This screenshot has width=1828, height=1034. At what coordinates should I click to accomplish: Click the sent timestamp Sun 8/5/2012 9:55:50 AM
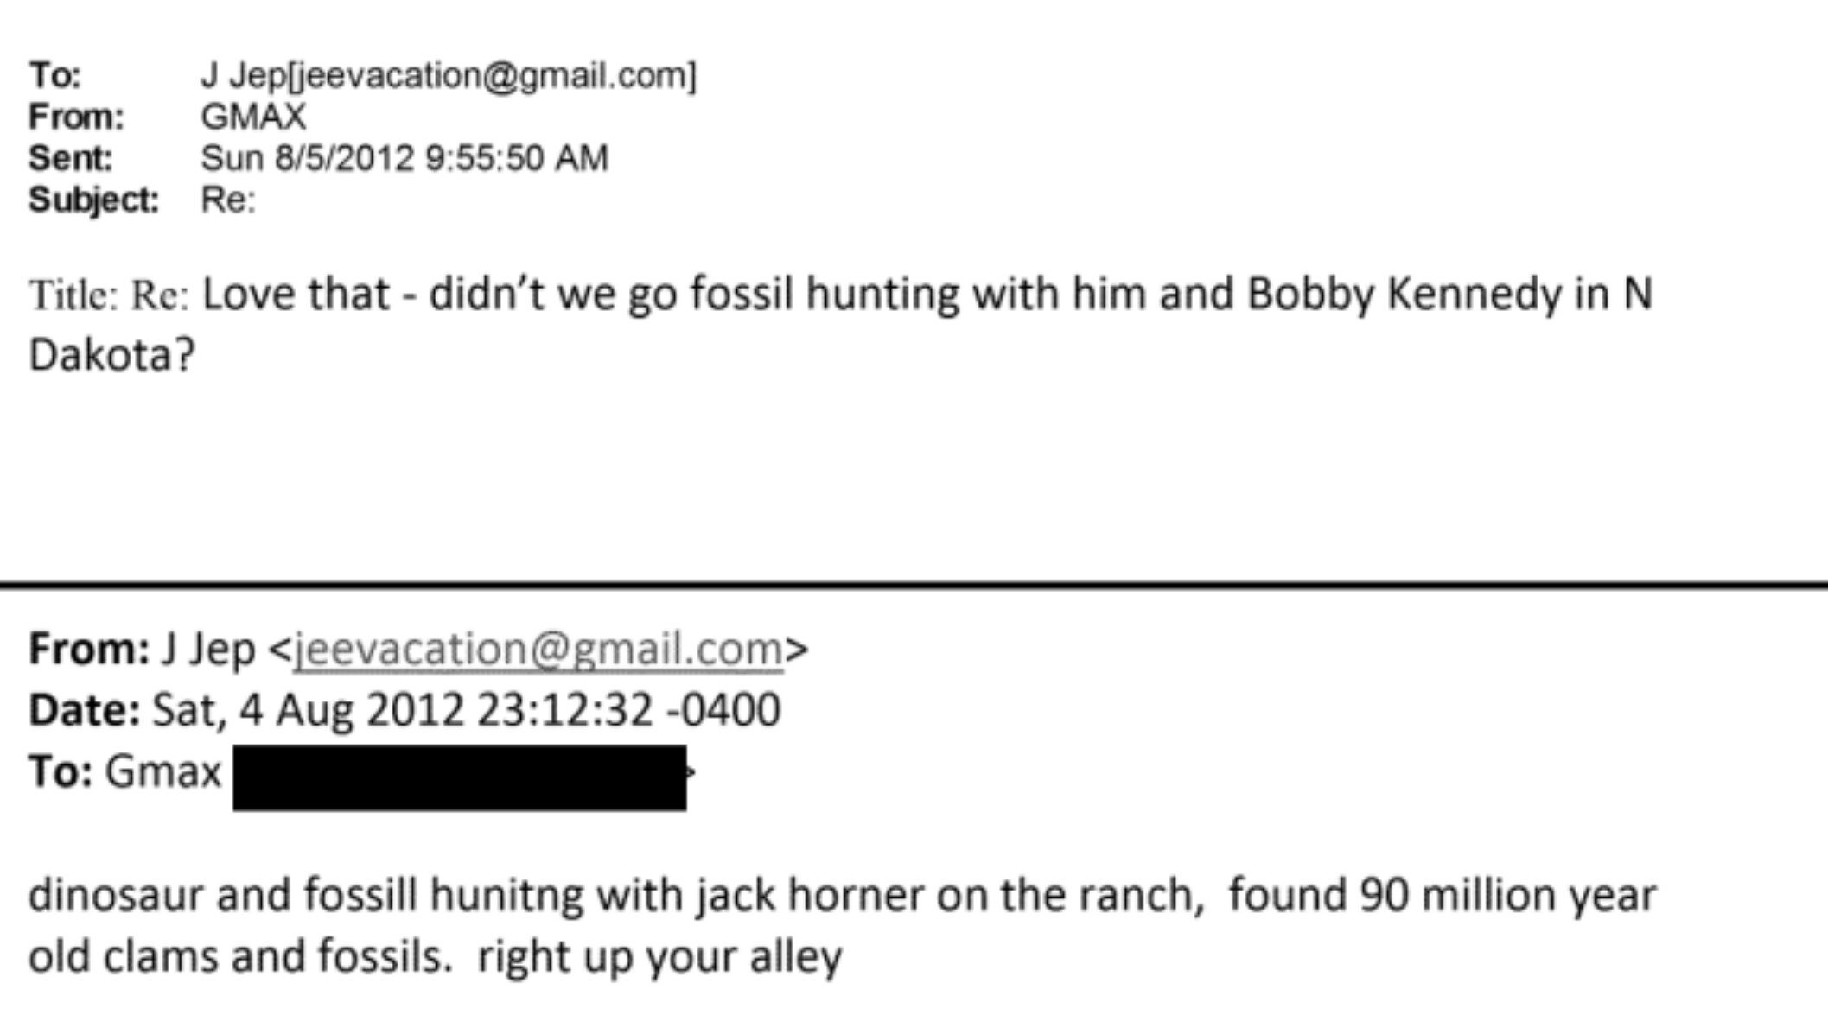click(x=404, y=158)
